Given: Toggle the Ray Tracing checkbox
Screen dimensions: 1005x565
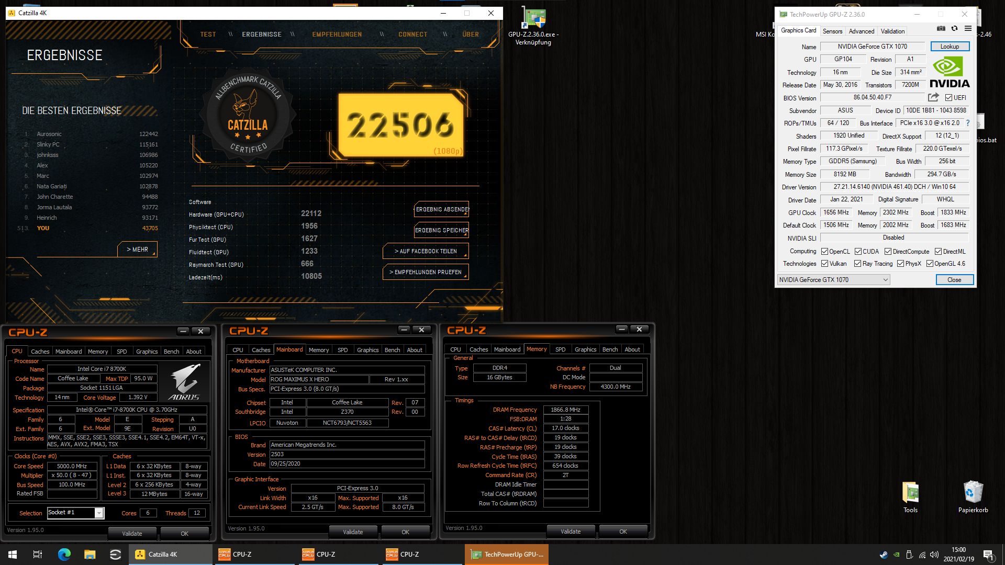Looking at the screenshot, I should click(857, 264).
